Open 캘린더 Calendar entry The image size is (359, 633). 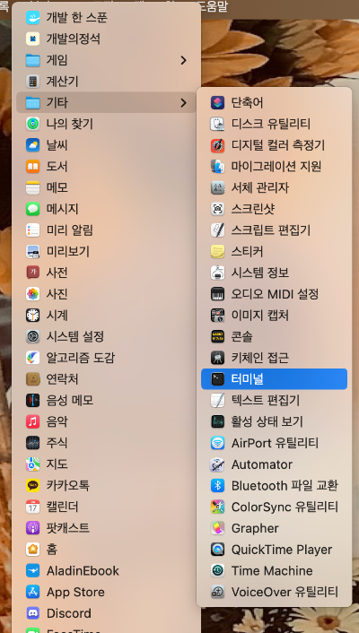106,507
